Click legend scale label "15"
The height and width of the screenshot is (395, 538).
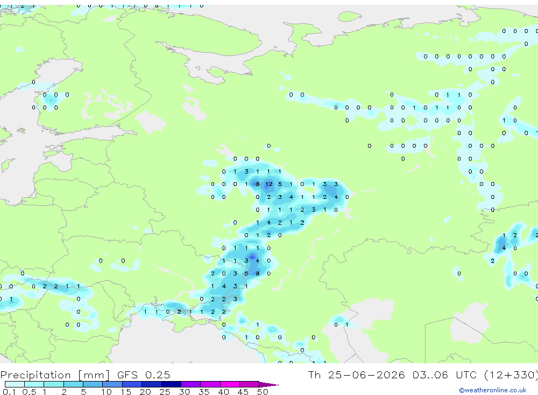[x=125, y=392]
